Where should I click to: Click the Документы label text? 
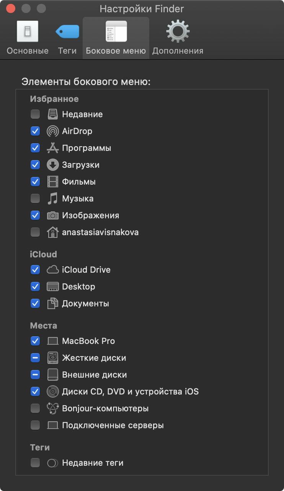pyautogui.click(x=85, y=304)
